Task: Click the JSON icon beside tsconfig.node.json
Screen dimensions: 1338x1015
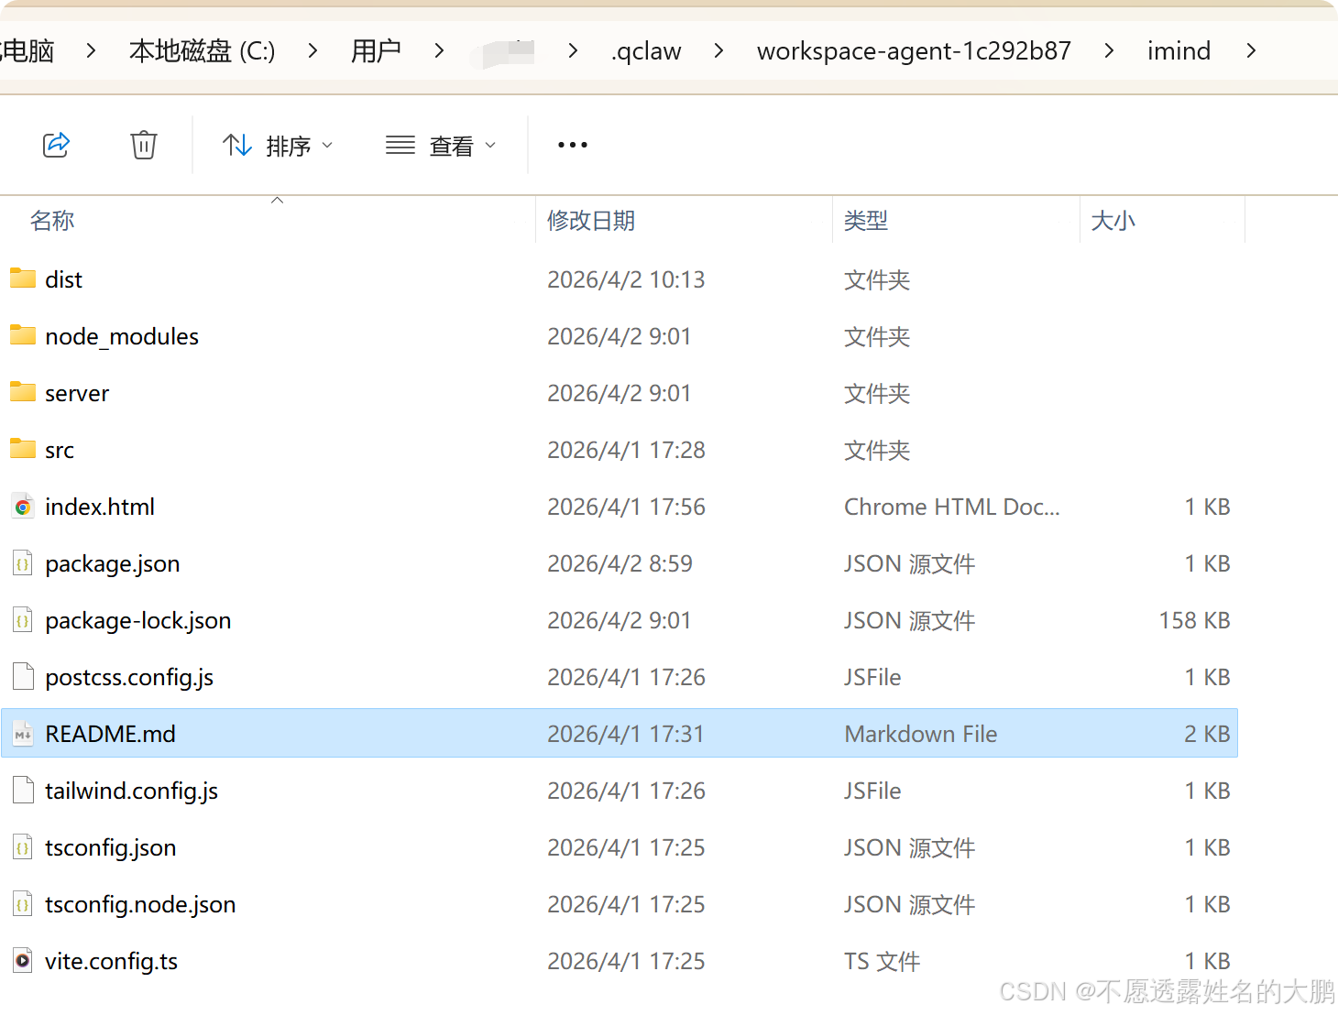Action: [x=23, y=904]
